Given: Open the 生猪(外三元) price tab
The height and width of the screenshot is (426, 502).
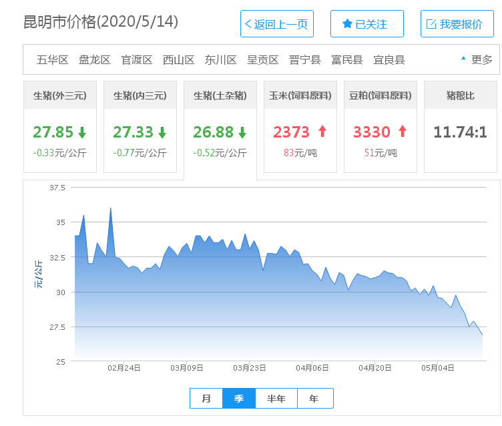Looking at the screenshot, I should point(60,95).
